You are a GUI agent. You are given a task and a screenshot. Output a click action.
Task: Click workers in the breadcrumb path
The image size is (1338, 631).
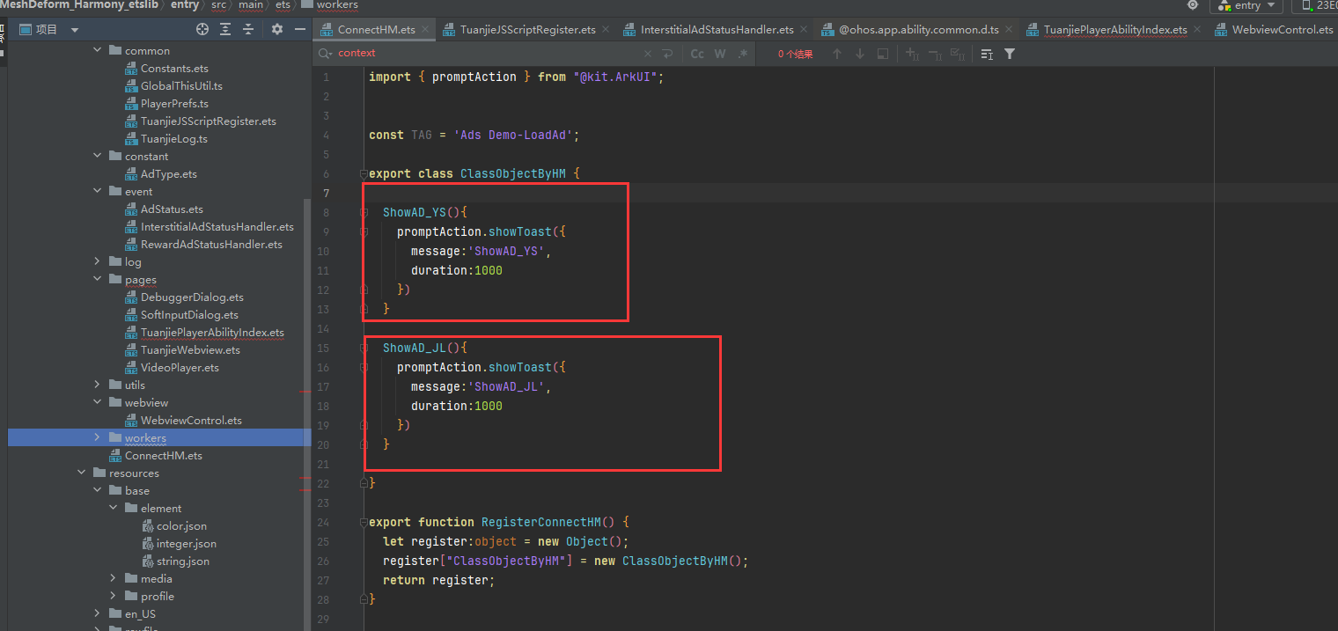(x=337, y=5)
